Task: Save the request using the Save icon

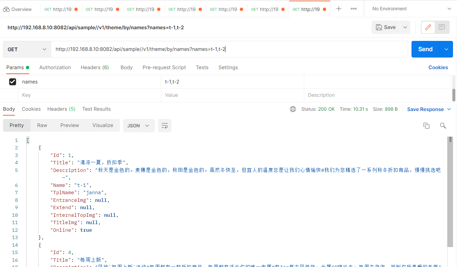Action: [x=385, y=27]
